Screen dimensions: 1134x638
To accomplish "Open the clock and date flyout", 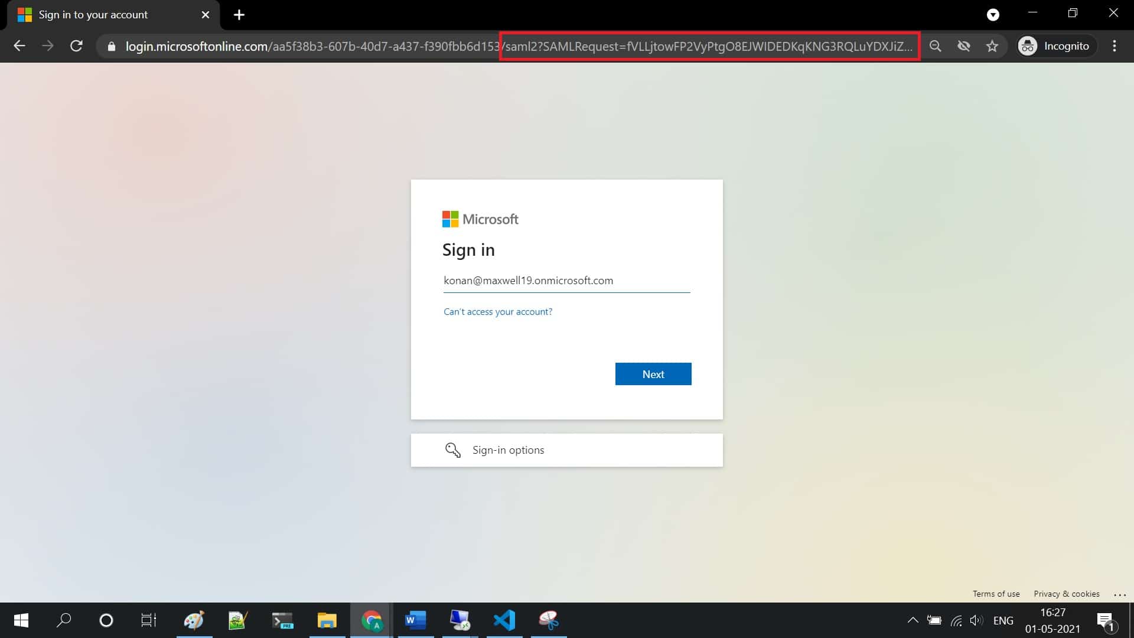I will click(1052, 620).
